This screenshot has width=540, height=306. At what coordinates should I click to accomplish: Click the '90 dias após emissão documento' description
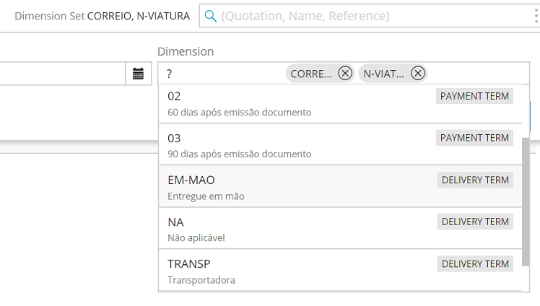click(x=240, y=154)
